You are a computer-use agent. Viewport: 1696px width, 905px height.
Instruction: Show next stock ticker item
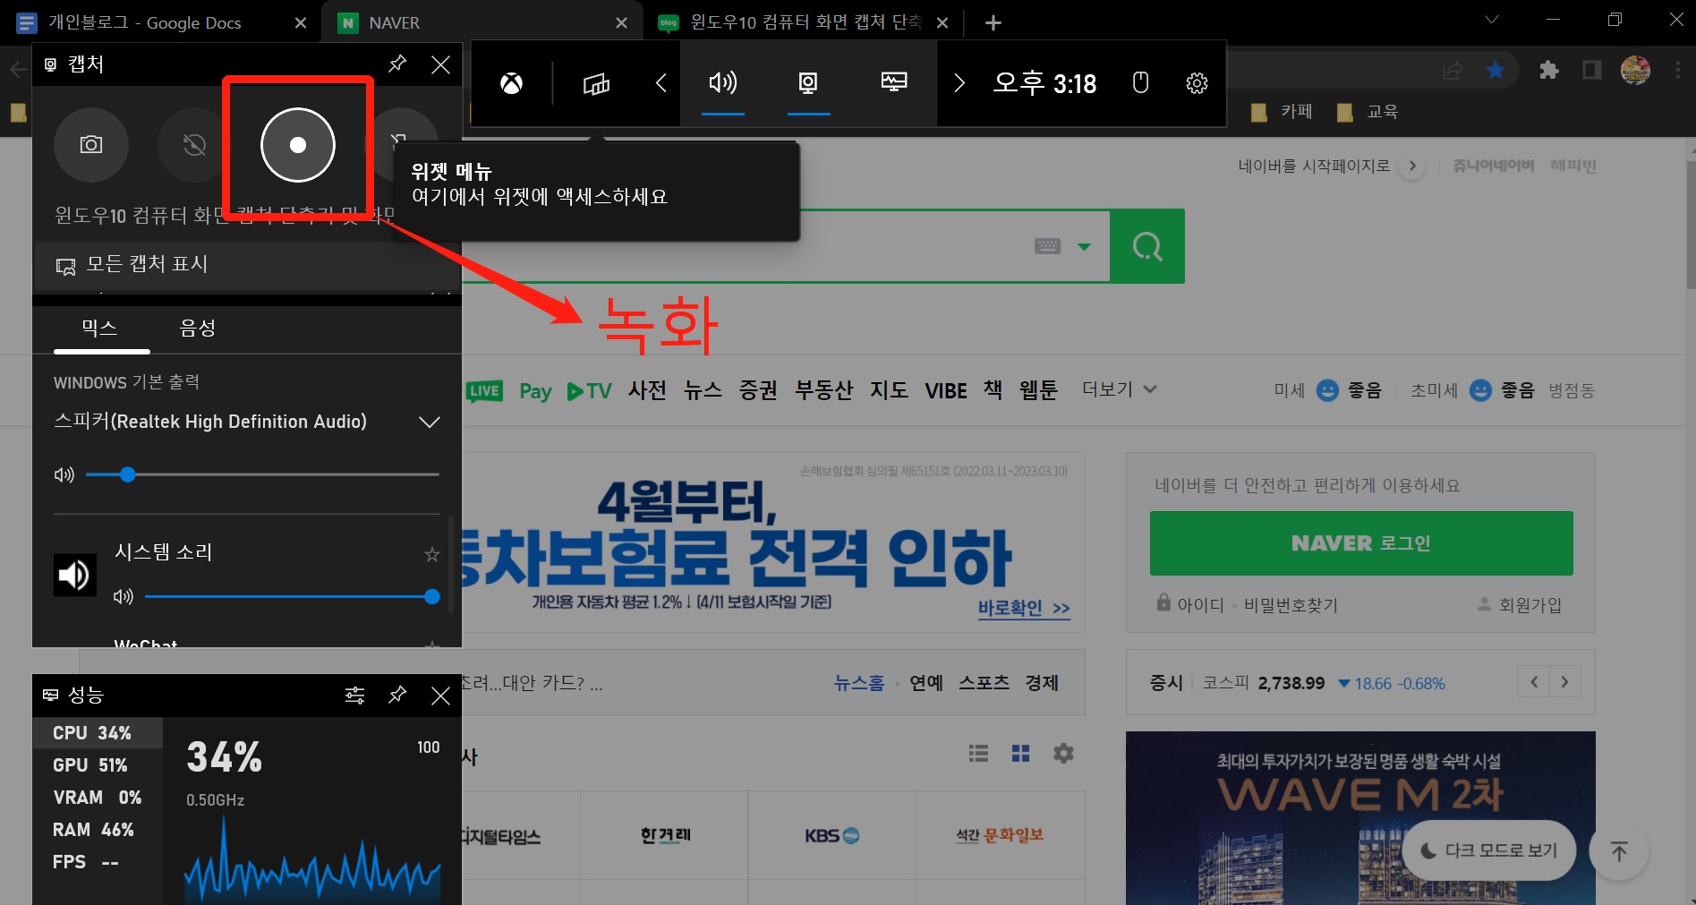(x=1564, y=682)
